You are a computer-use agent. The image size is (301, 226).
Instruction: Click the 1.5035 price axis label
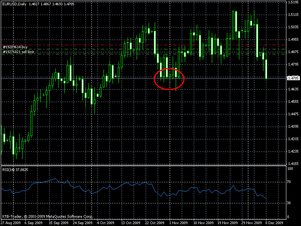pyautogui.click(x=293, y=27)
